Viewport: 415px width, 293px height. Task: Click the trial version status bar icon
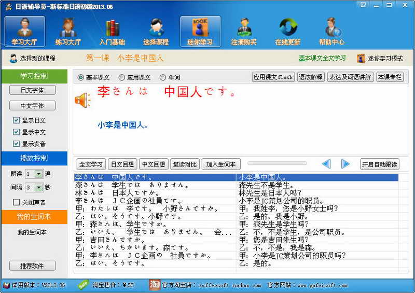(x=6, y=285)
